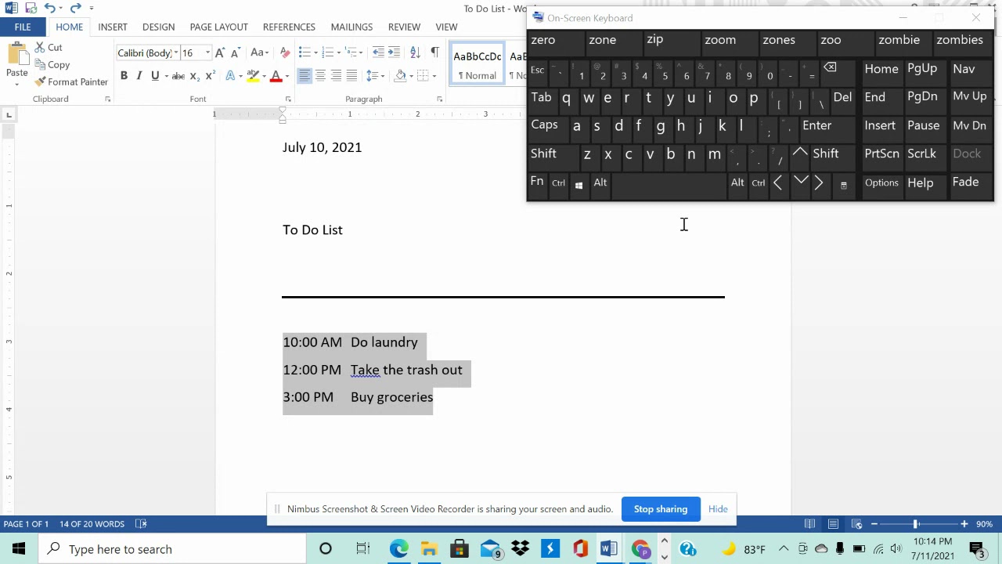Click the word count in status bar
Viewport: 1002px width, 564px height.
pos(92,524)
